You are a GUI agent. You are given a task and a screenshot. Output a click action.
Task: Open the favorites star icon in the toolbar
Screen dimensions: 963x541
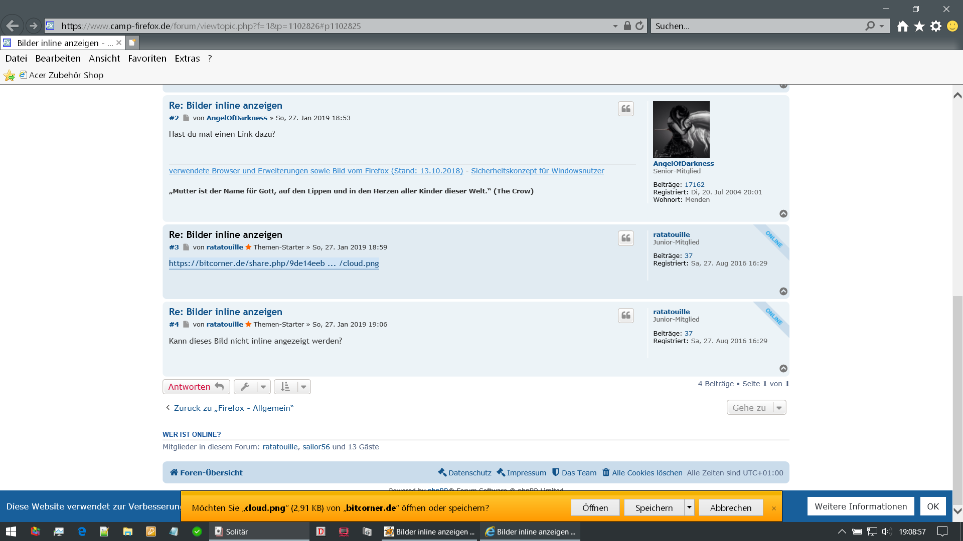click(919, 26)
